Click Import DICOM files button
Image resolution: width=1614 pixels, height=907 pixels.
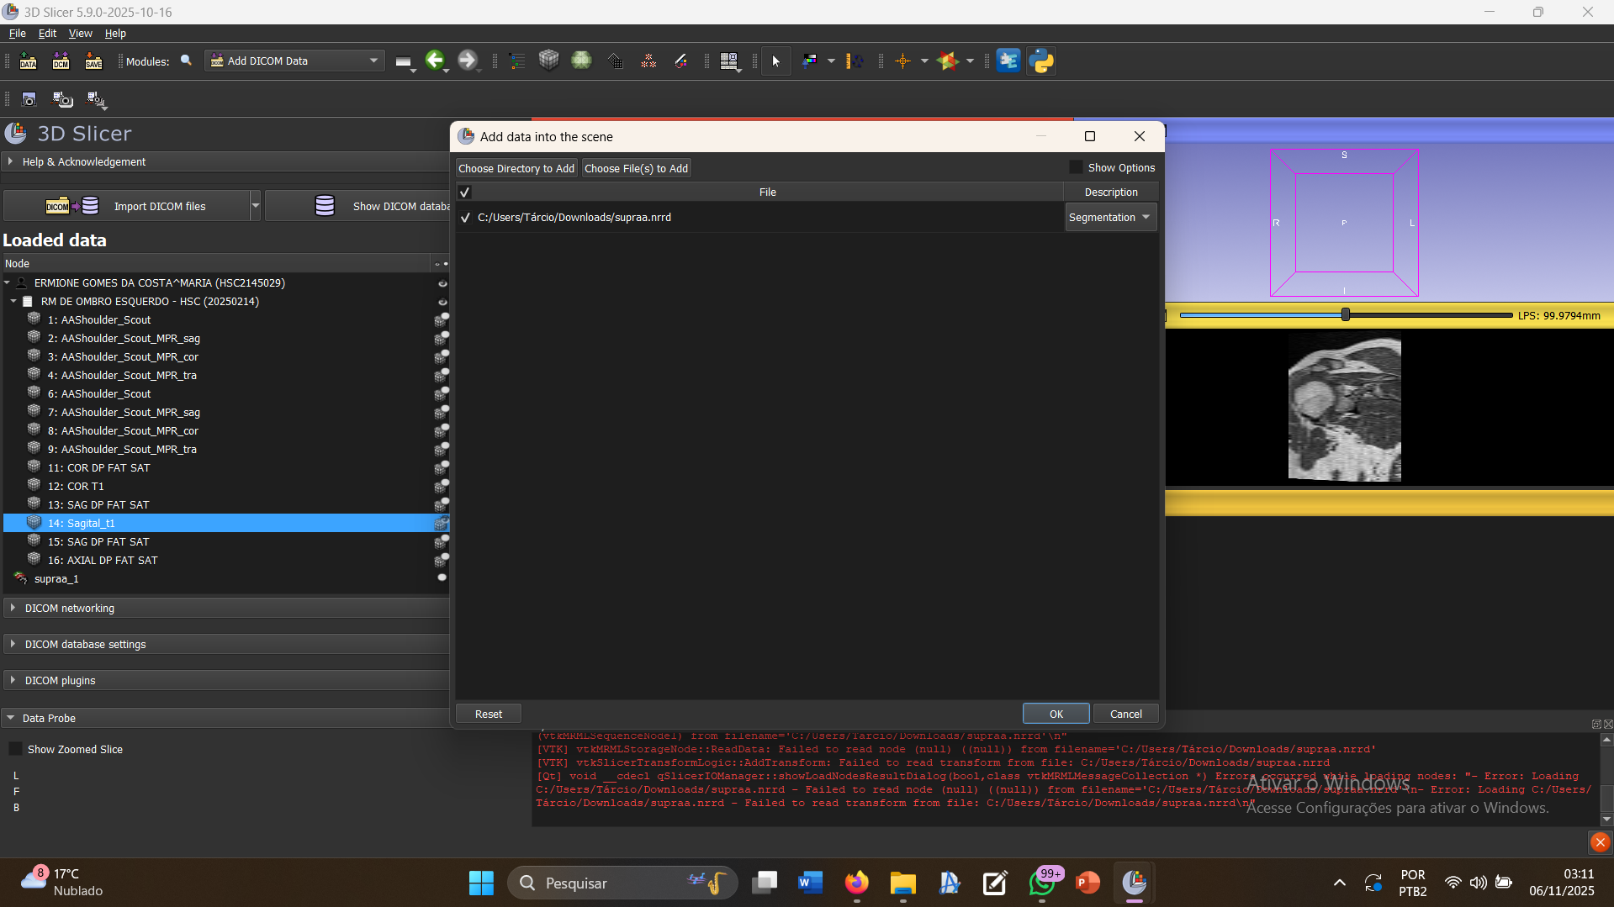[x=128, y=206]
